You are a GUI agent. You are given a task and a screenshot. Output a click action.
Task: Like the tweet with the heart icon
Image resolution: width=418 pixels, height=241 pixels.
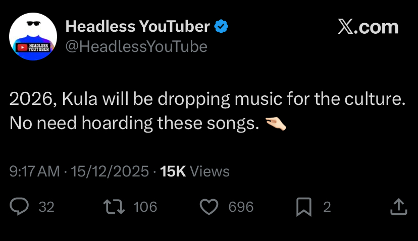click(209, 207)
